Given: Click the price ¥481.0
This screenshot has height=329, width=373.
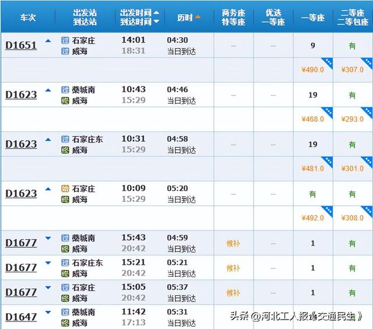Looking at the screenshot, I should click(312, 169).
